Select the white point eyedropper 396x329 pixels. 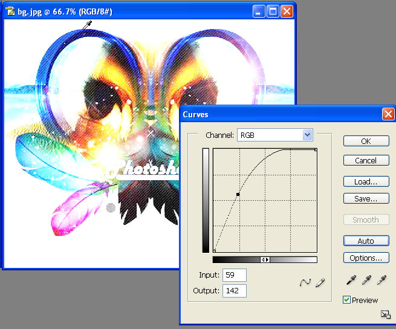point(381,280)
